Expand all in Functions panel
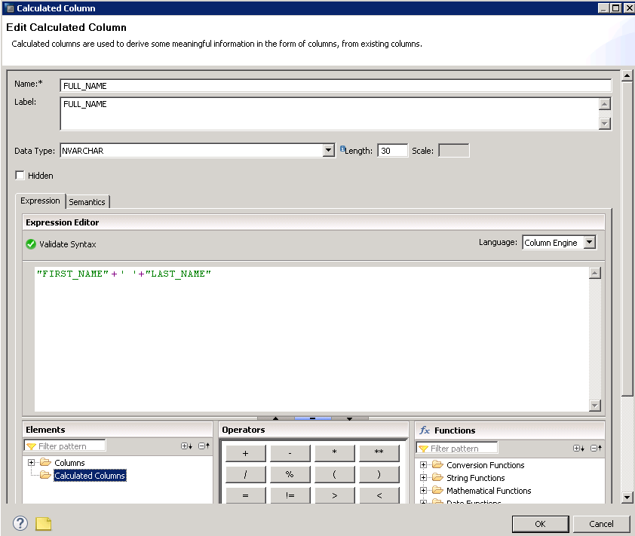635x536 pixels. (x=578, y=448)
